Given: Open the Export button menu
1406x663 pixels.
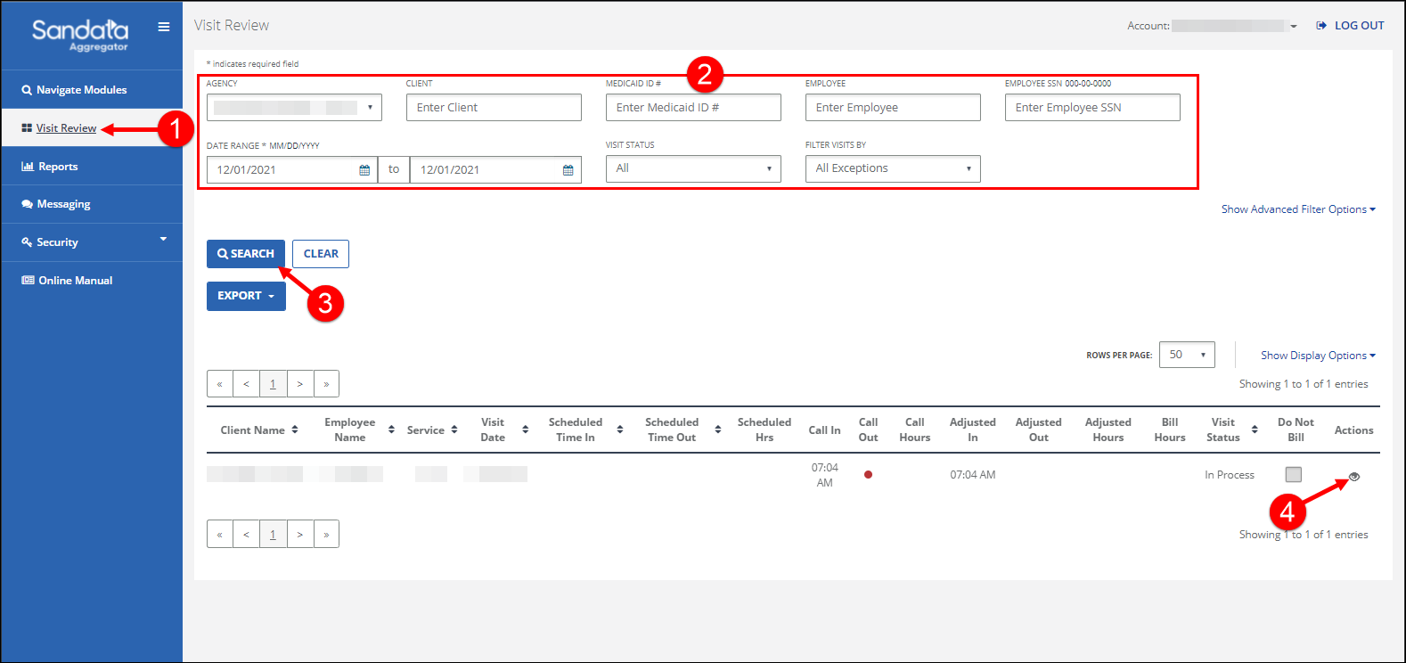Looking at the screenshot, I should 246,296.
